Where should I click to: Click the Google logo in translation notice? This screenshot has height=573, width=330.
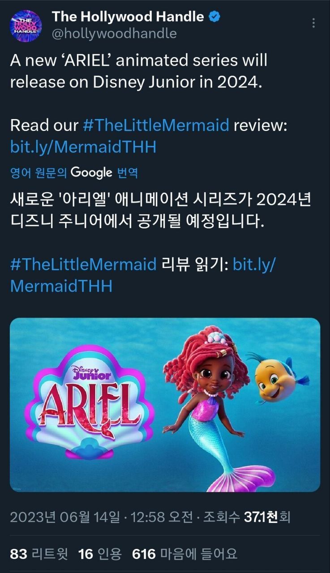coord(91,172)
